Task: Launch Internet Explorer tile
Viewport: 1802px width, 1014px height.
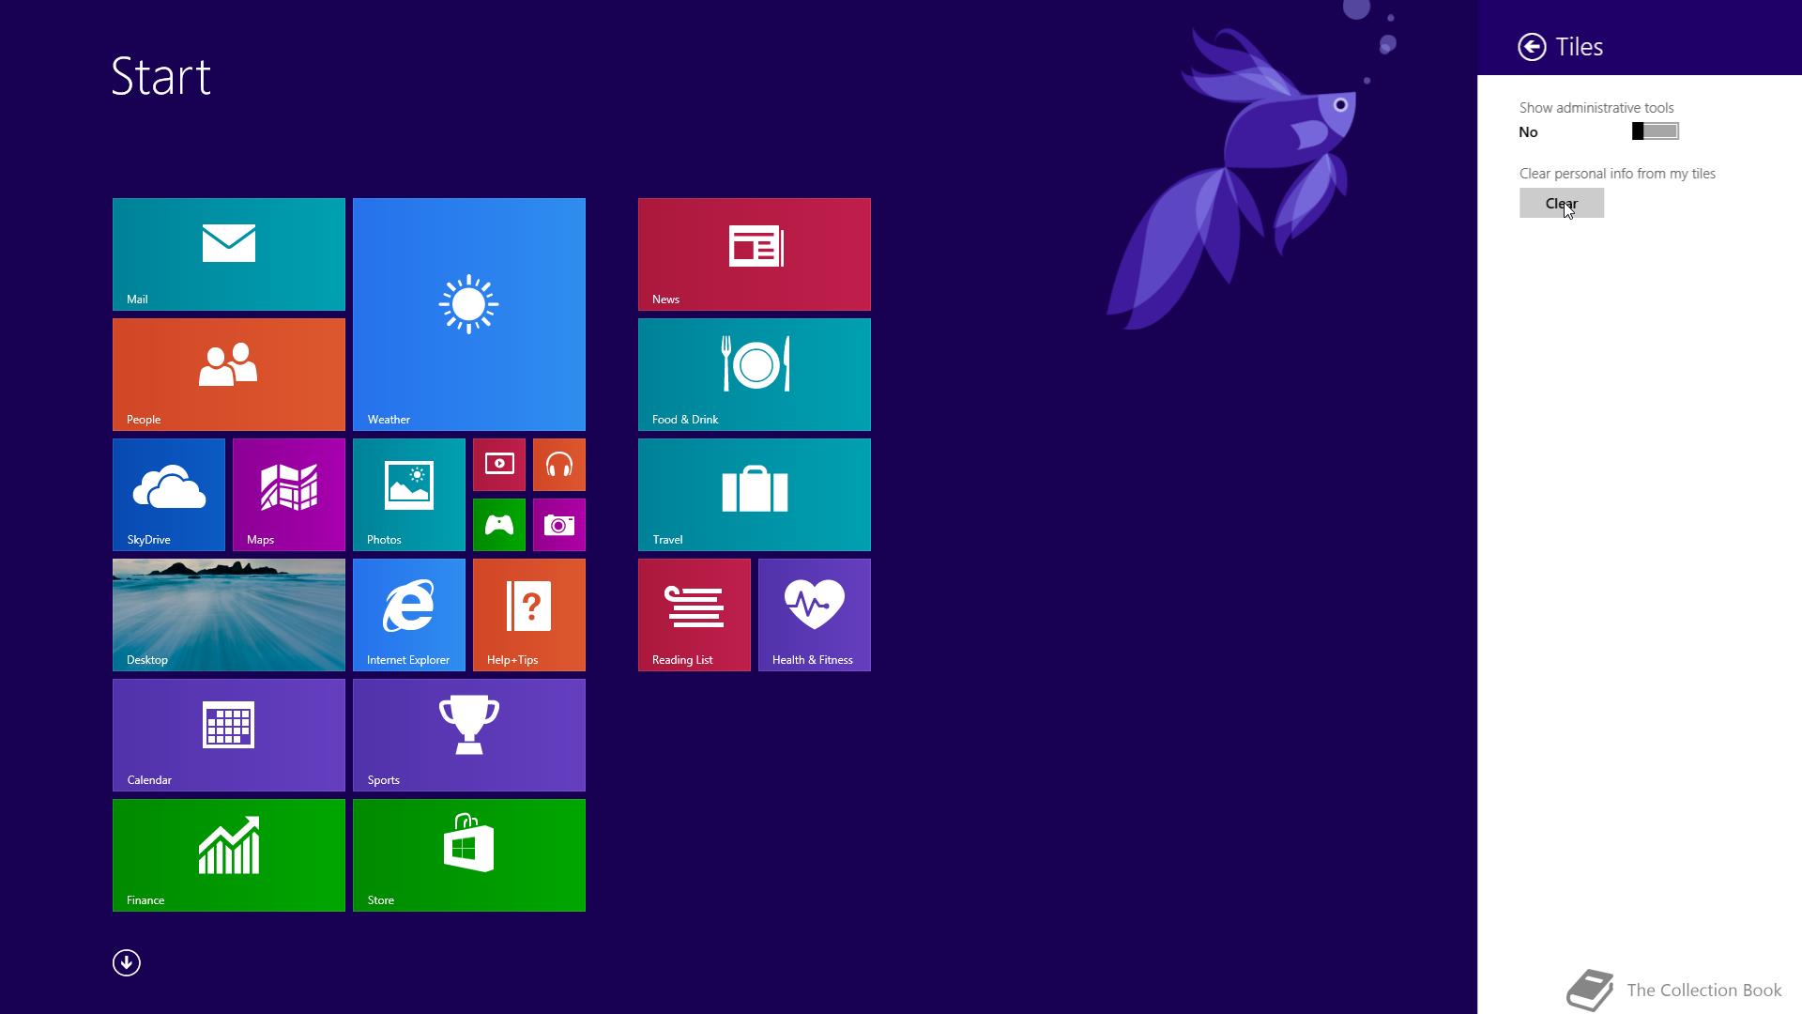Action: tap(409, 615)
